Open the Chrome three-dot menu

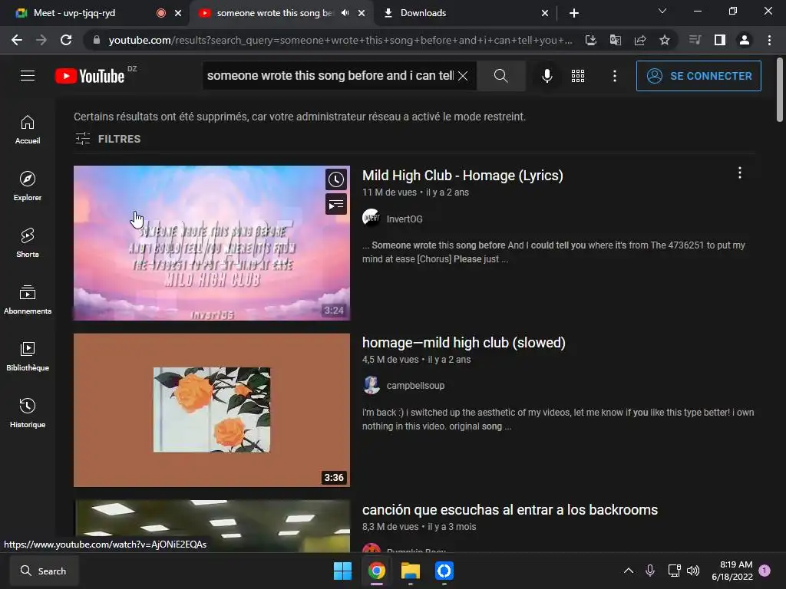[x=769, y=40]
